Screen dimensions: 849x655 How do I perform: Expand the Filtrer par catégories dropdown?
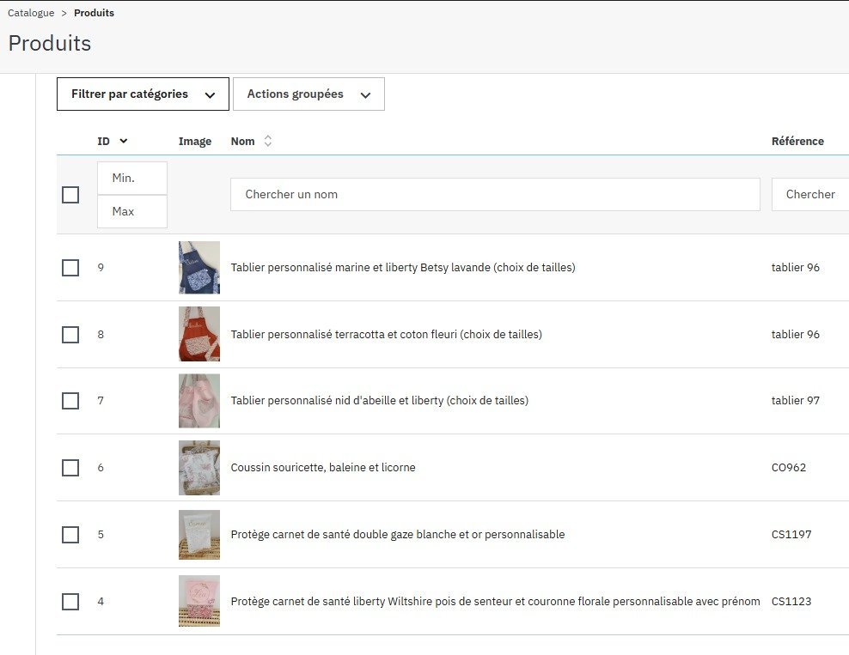[x=143, y=94]
